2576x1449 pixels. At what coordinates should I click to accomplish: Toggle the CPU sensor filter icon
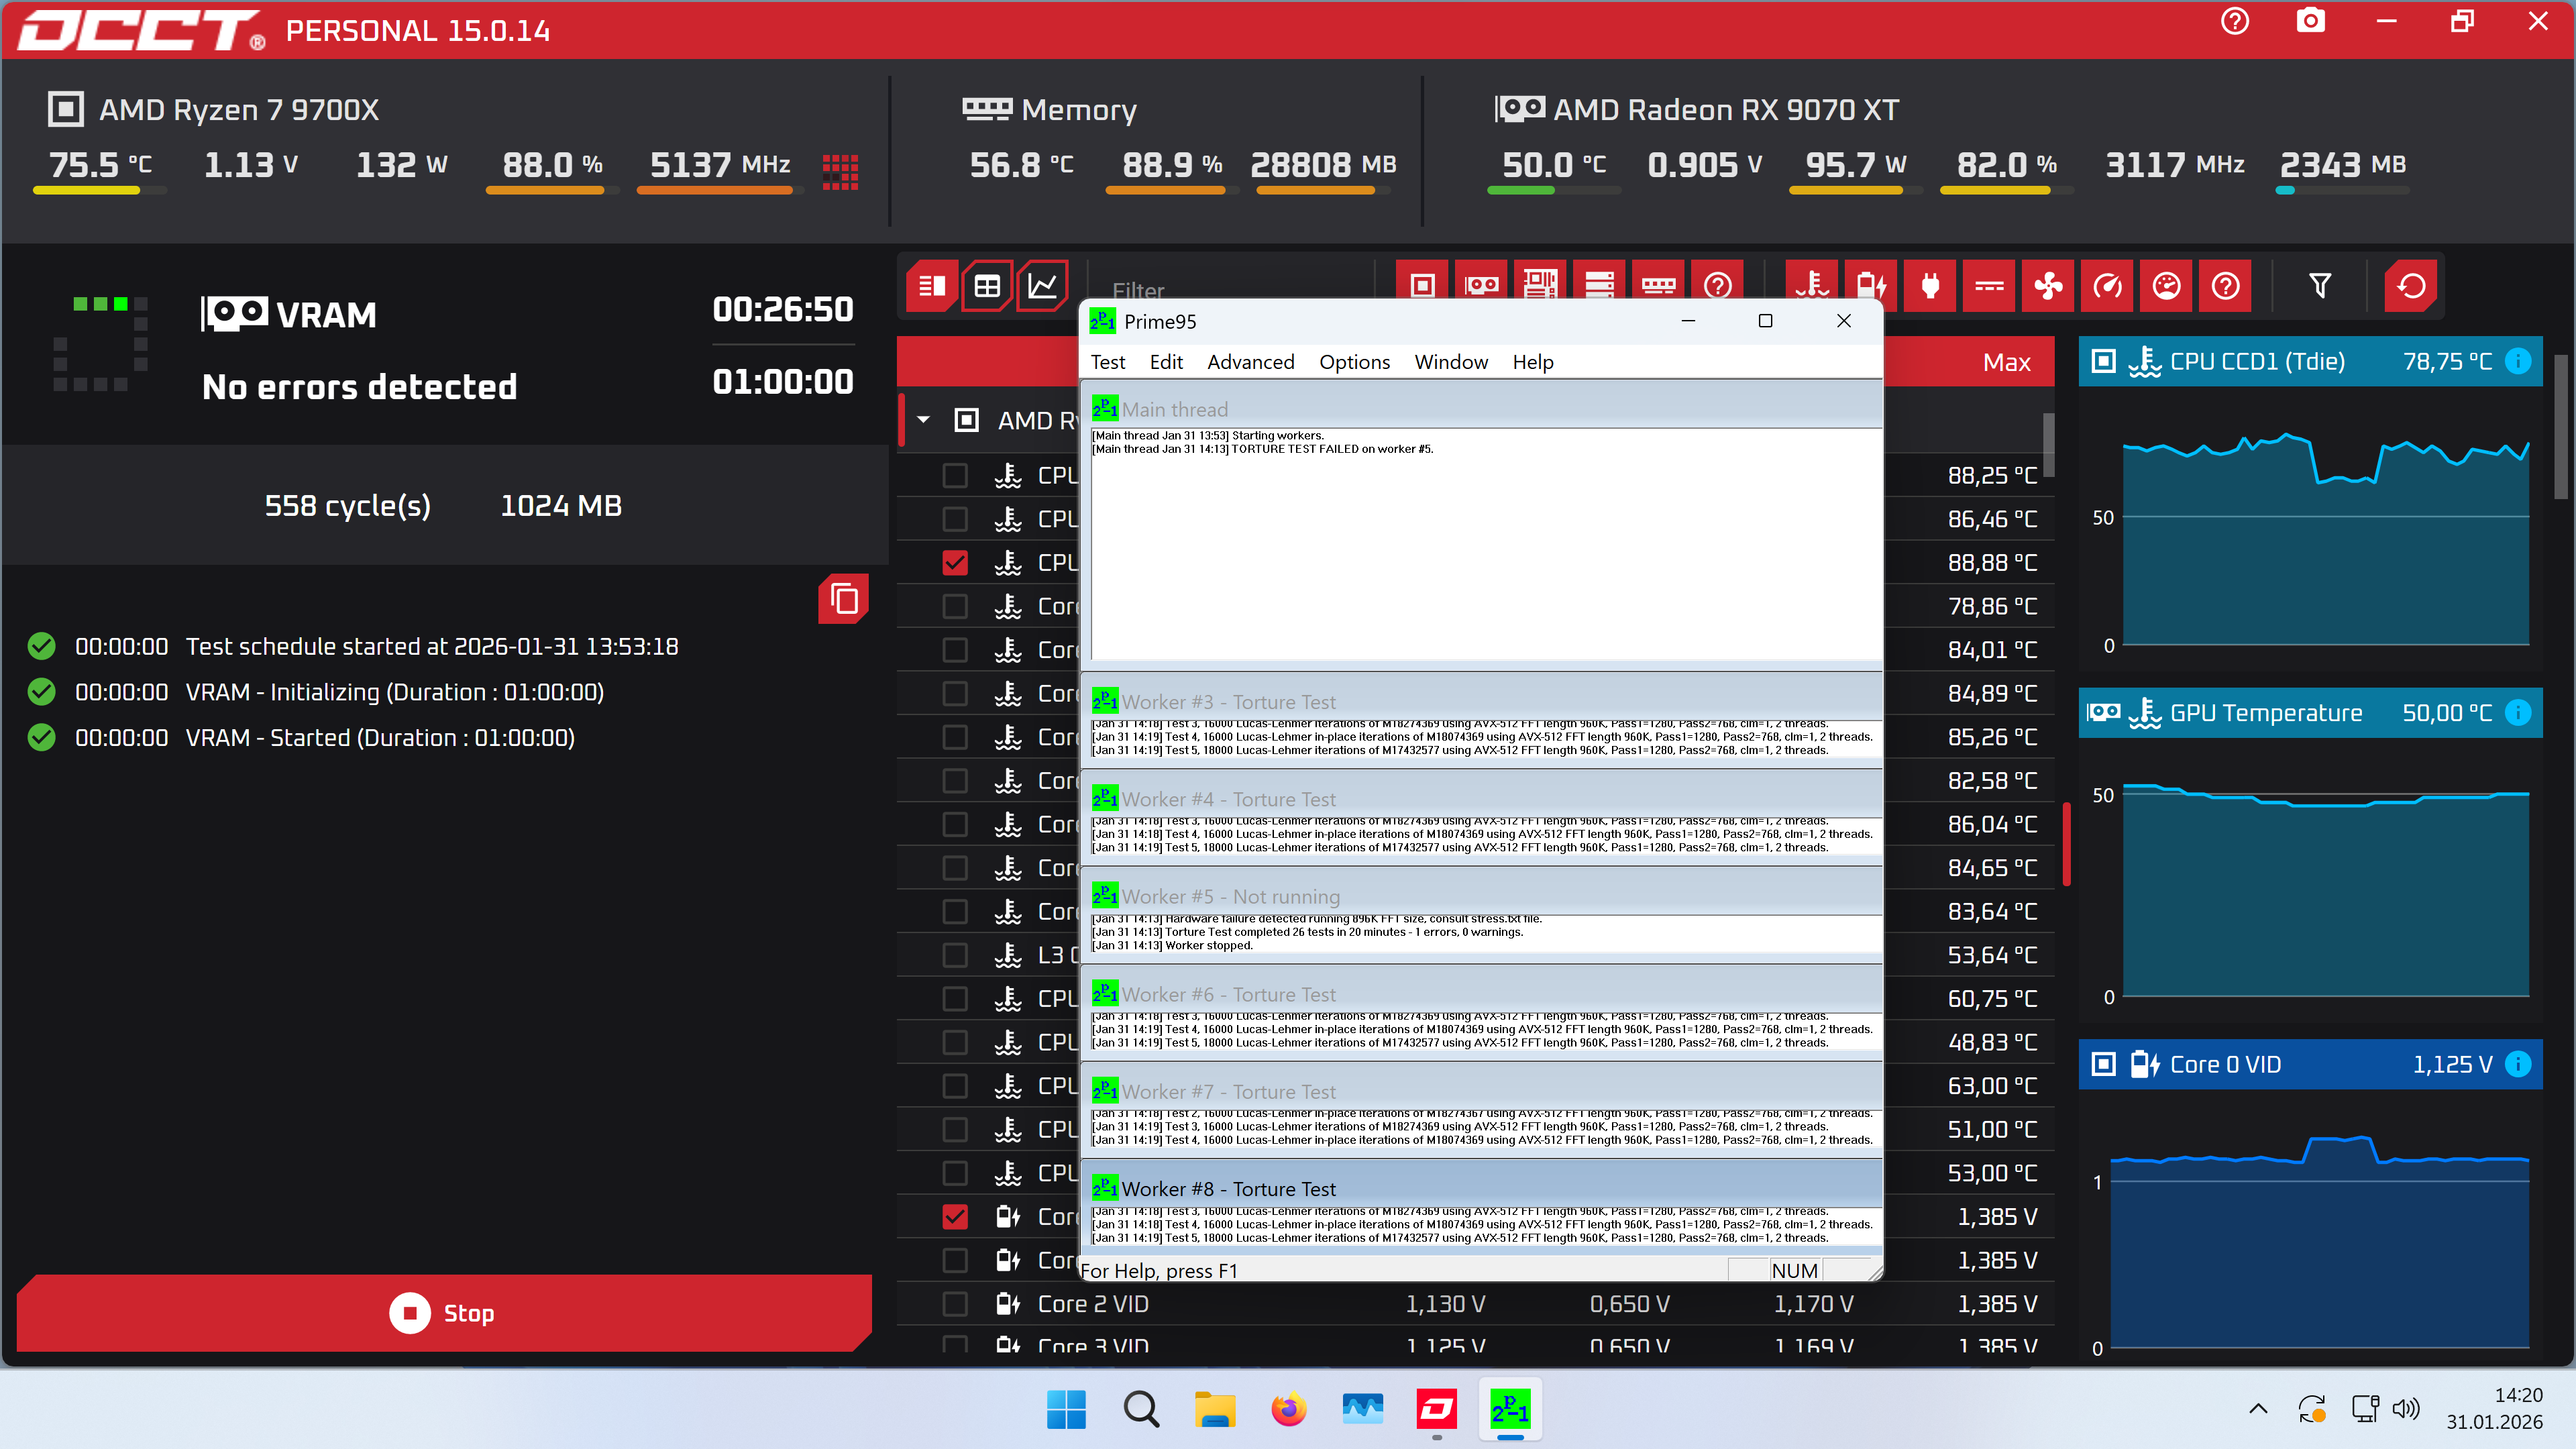pyautogui.click(x=1422, y=286)
